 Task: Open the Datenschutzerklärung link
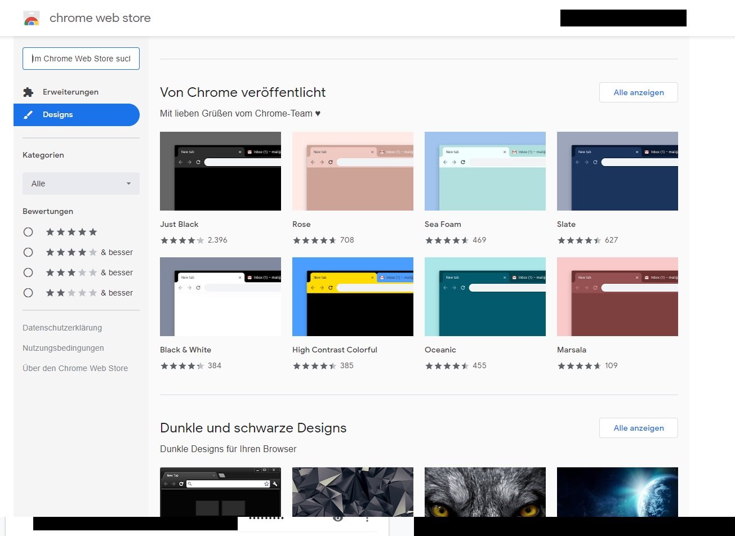click(62, 328)
